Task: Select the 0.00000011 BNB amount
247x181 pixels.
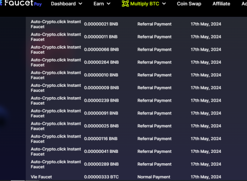Action: click(x=101, y=37)
